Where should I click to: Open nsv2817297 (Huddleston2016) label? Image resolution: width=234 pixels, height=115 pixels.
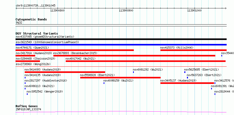[46, 80]
